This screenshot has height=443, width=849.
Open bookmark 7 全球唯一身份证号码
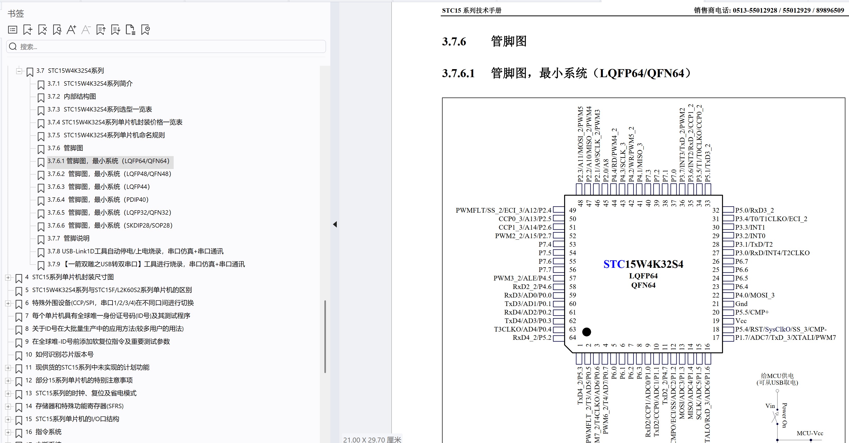pos(108,316)
